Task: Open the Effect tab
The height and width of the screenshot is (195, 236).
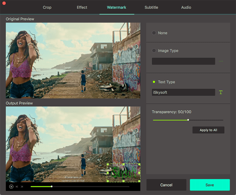Action: (82, 7)
